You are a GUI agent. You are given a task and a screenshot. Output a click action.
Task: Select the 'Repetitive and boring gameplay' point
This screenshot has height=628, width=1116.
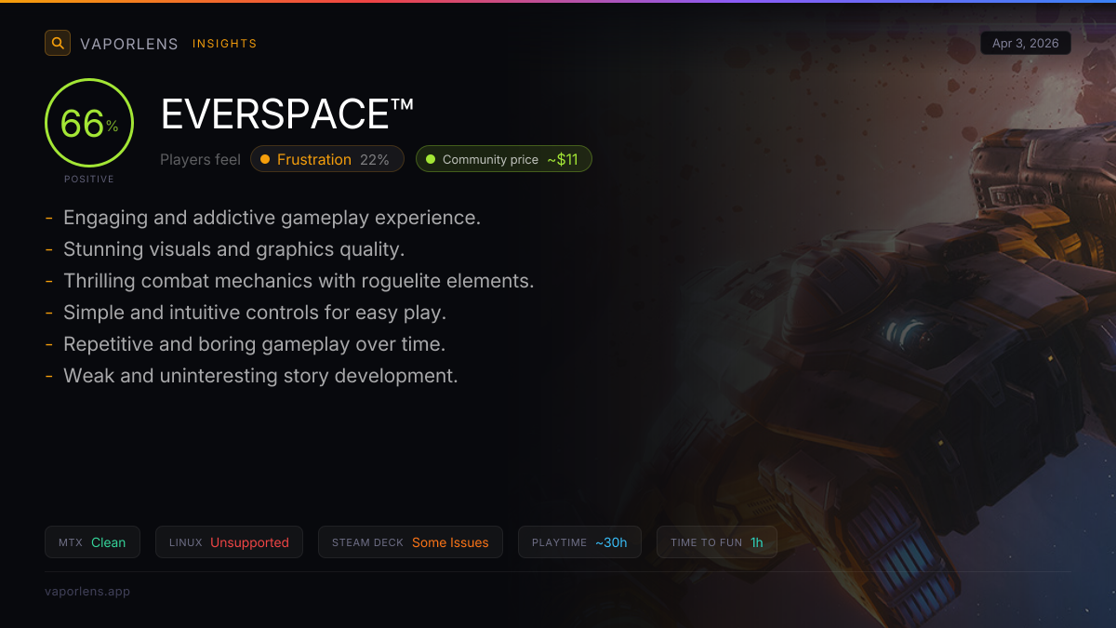[254, 344]
